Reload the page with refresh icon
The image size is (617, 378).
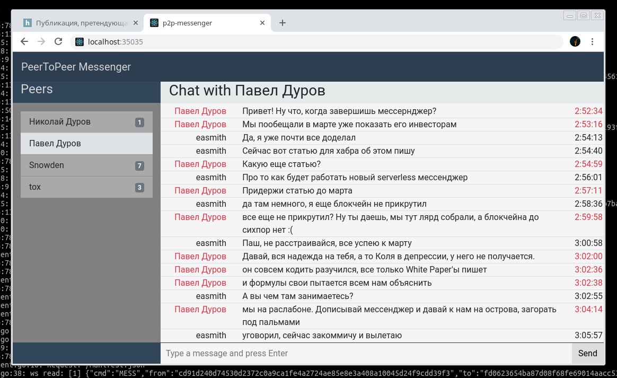(58, 42)
